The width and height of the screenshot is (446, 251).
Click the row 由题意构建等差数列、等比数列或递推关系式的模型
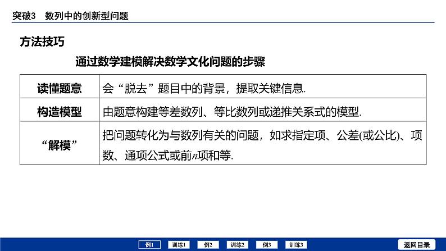coord(232,112)
